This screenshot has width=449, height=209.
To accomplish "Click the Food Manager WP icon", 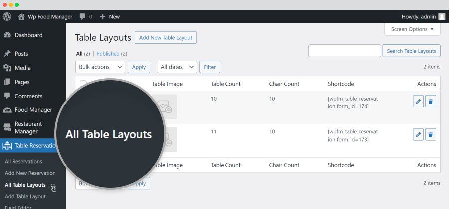I will [x=7, y=110].
